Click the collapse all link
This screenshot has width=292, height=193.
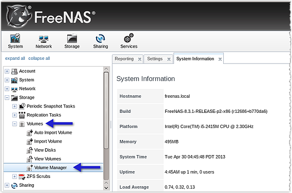39,58
